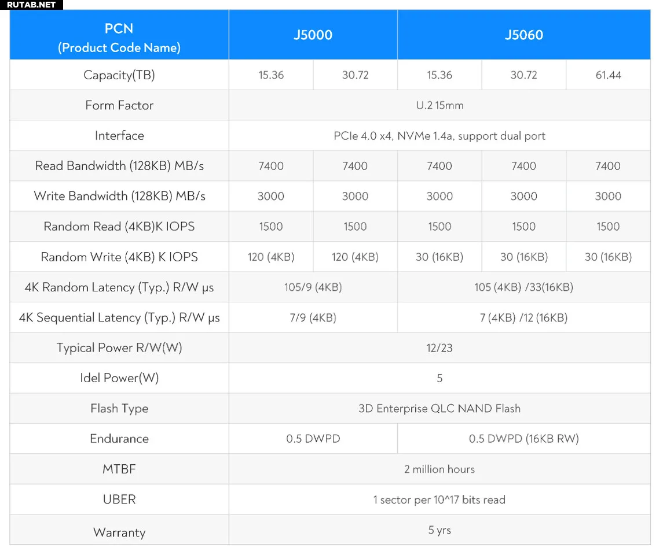Click the 2 million hours MTBF value
Image resolution: width=663 pixels, height=555 pixels.
(x=439, y=469)
